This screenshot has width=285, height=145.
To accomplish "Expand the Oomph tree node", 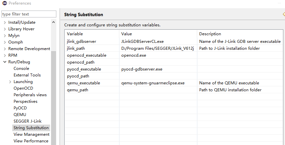I will click(x=5, y=42).
